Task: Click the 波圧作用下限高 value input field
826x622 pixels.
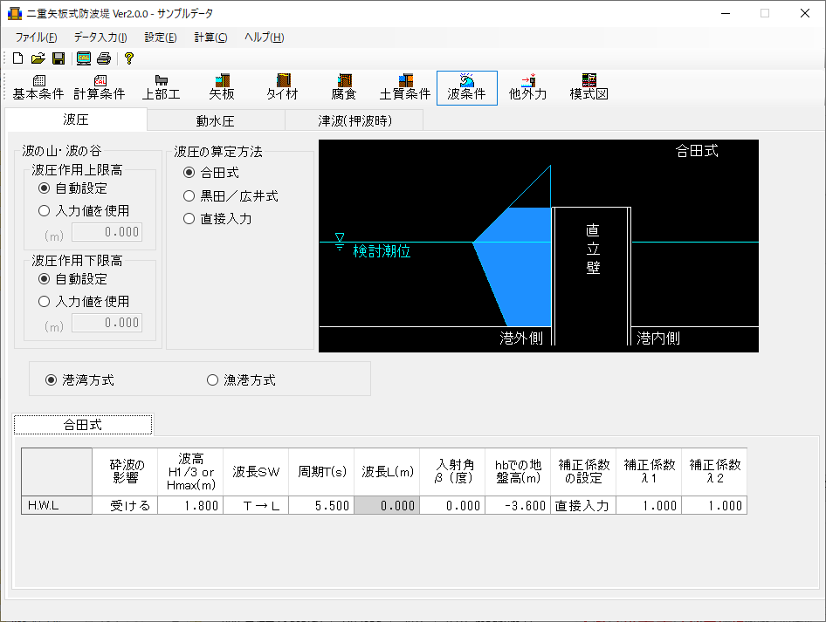Action: click(x=107, y=323)
